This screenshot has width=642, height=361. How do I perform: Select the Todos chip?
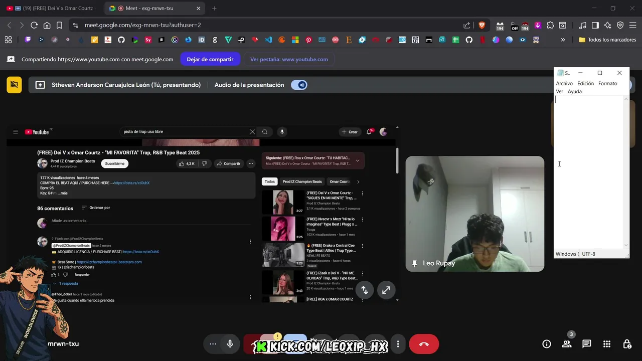pyautogui.click(x=270, y=182)
